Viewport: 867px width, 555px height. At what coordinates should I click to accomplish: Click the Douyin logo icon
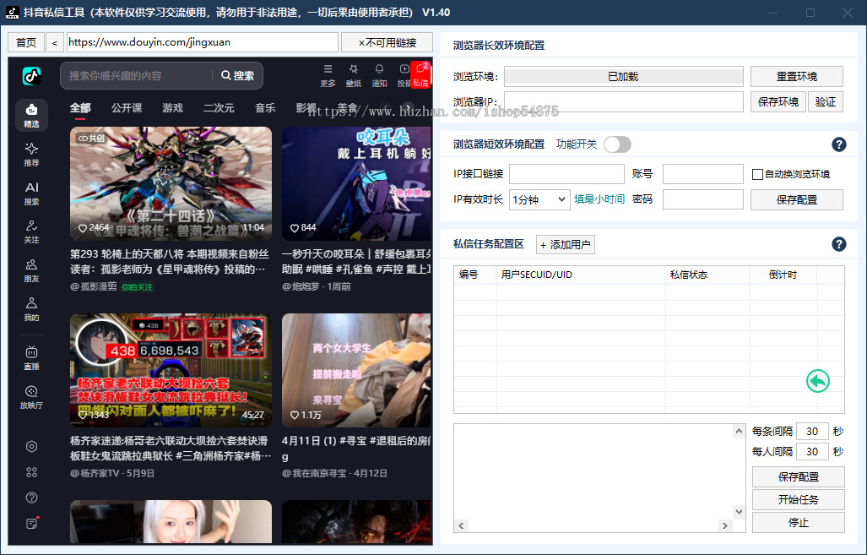point(31,76)
